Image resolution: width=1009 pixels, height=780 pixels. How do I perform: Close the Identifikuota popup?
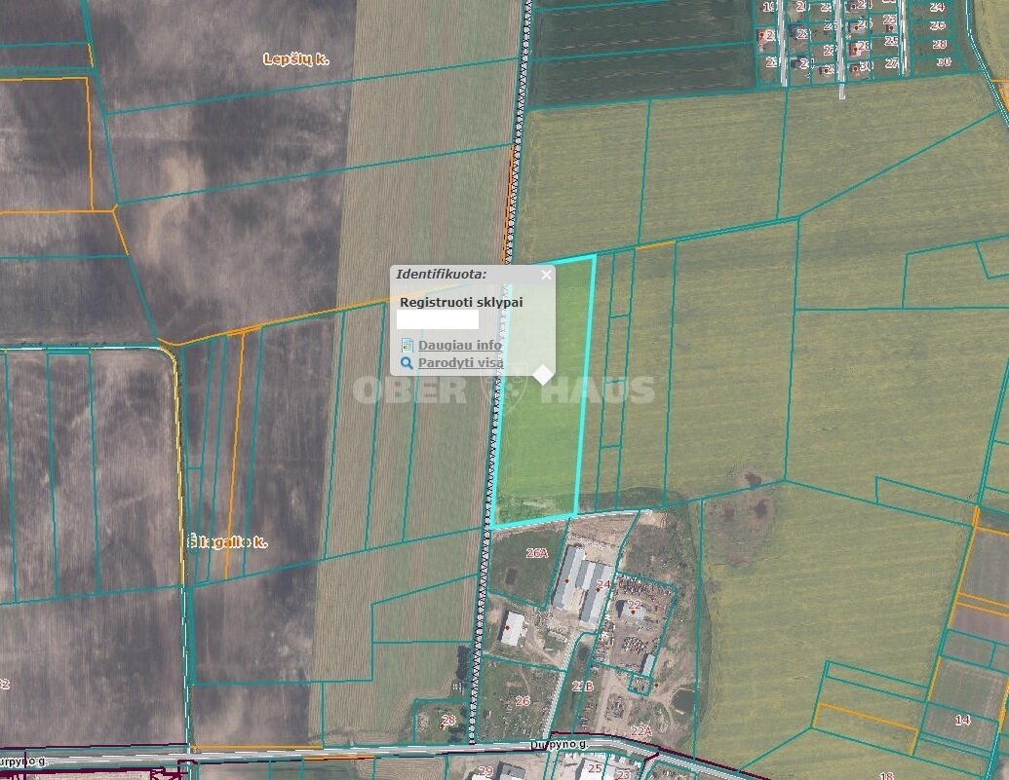pos(546,276)
